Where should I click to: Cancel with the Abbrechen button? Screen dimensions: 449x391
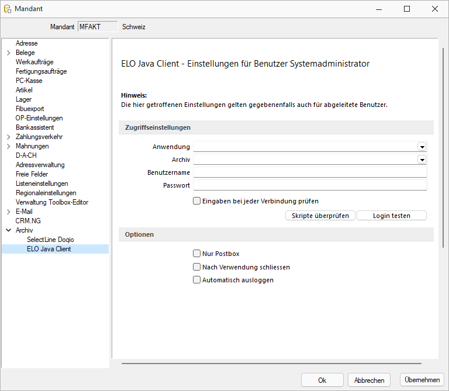369,380
